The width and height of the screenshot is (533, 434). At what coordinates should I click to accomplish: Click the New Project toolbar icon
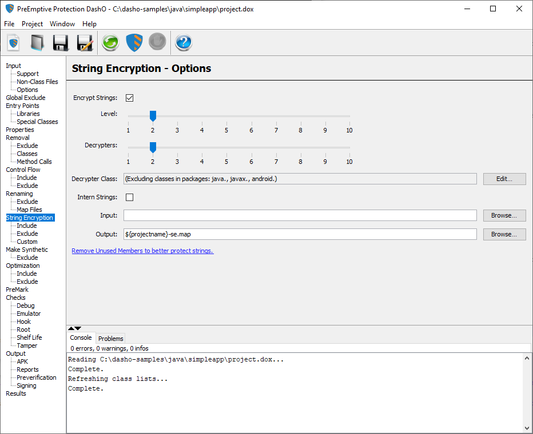13,43
